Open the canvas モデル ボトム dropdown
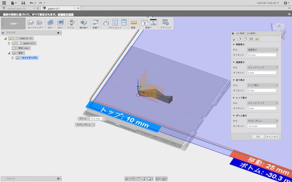Screen dimensions: 292x182 pyautogui.click(x=85, y=125)
